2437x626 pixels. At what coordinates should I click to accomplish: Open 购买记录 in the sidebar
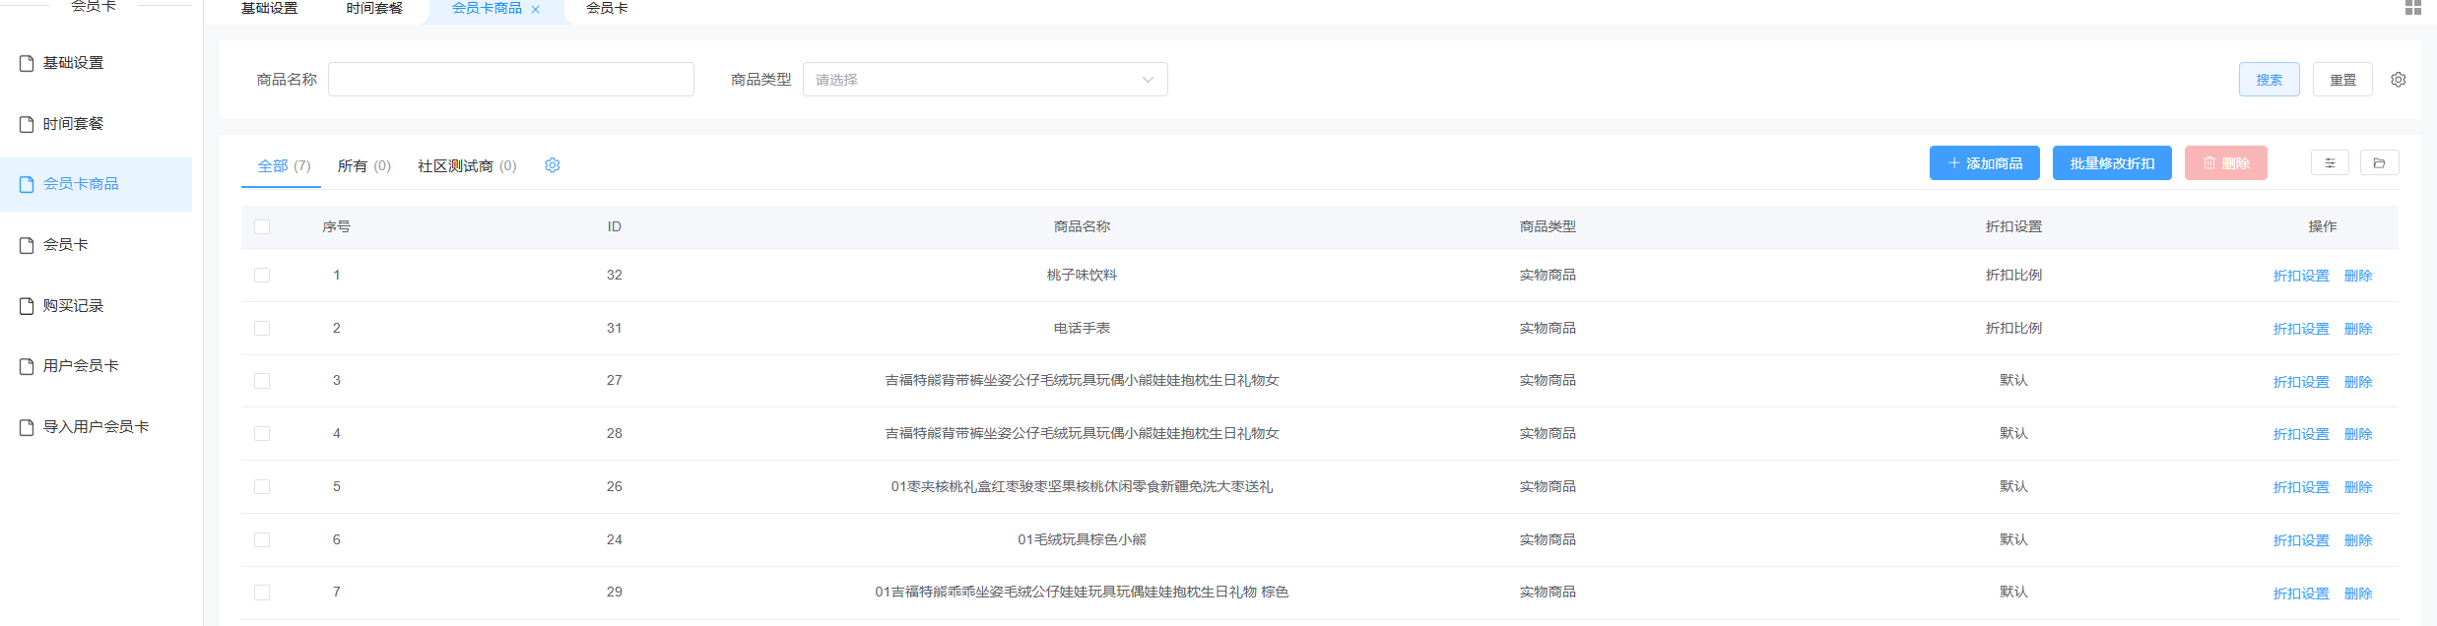pos(73,306)
